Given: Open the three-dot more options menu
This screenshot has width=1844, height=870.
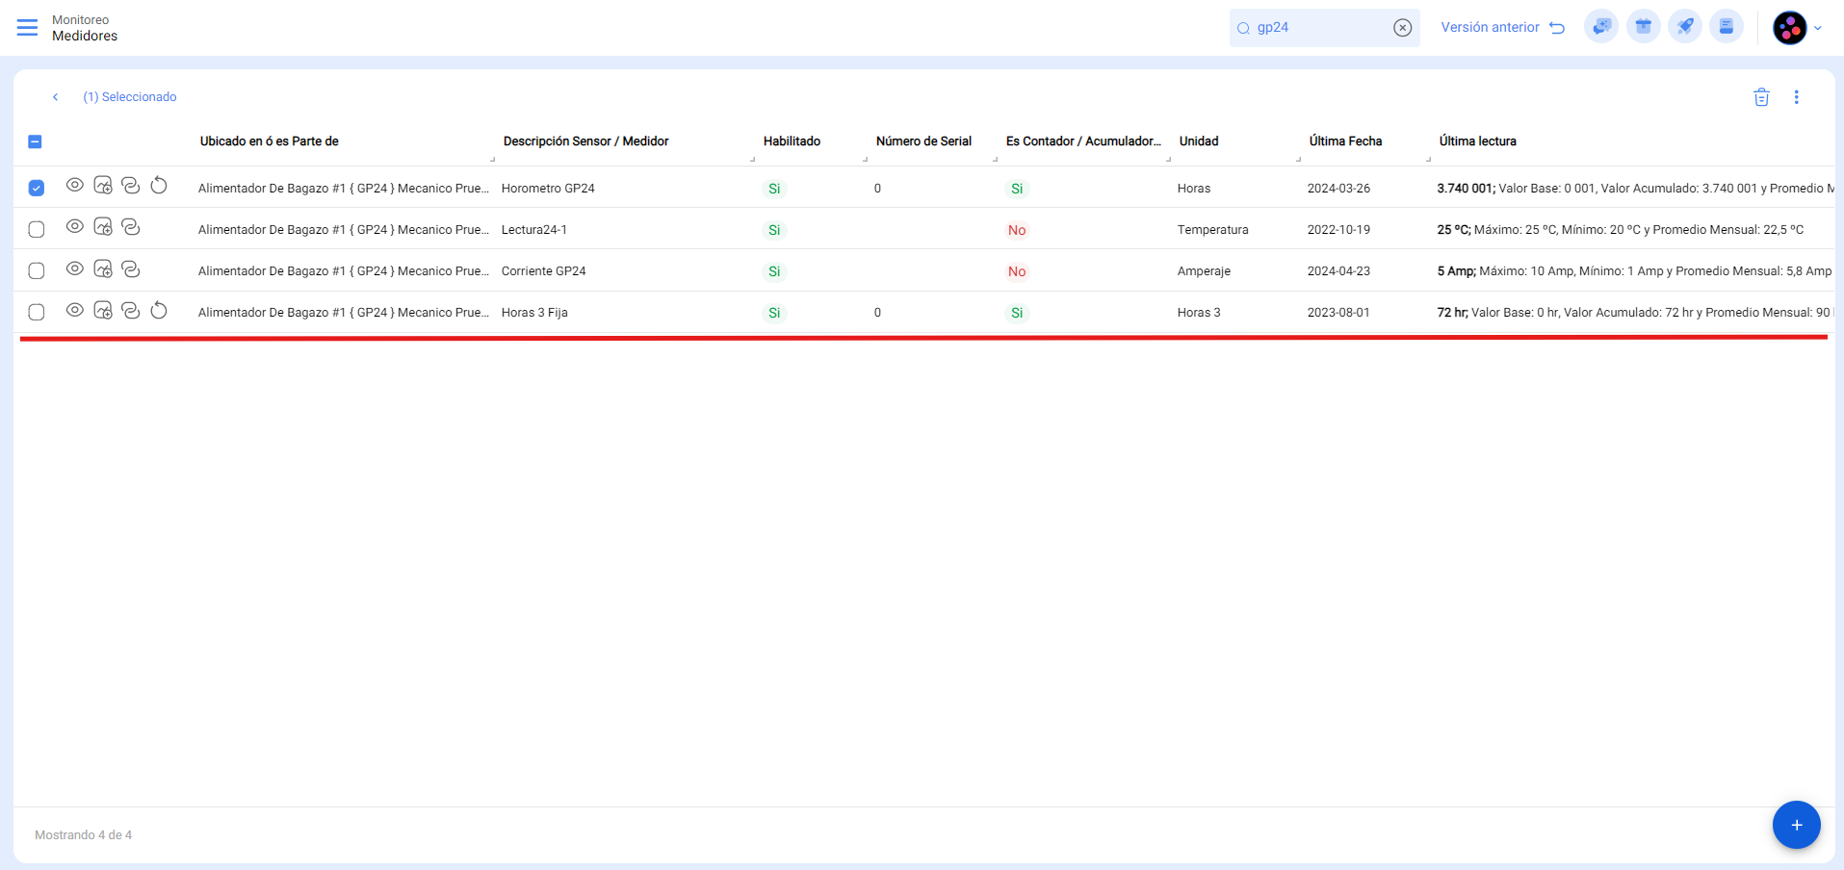Looking at the screenshot, I should tap(1796, 97).
